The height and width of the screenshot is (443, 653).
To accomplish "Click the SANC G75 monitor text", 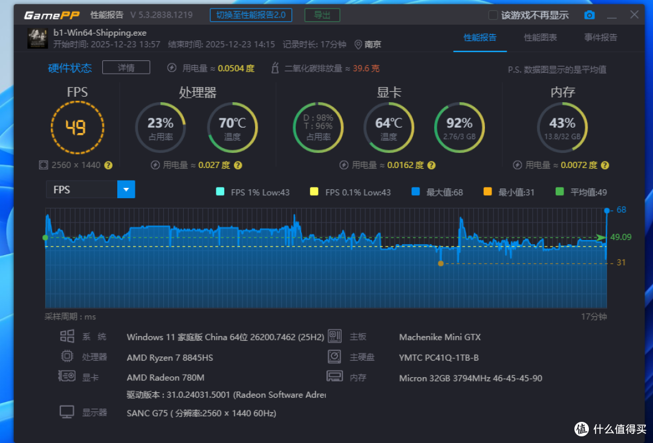I will (x=201, y=413).
